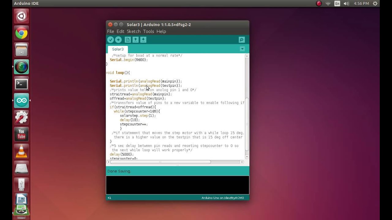Open the YouTube dock icon

pos(21,134)
